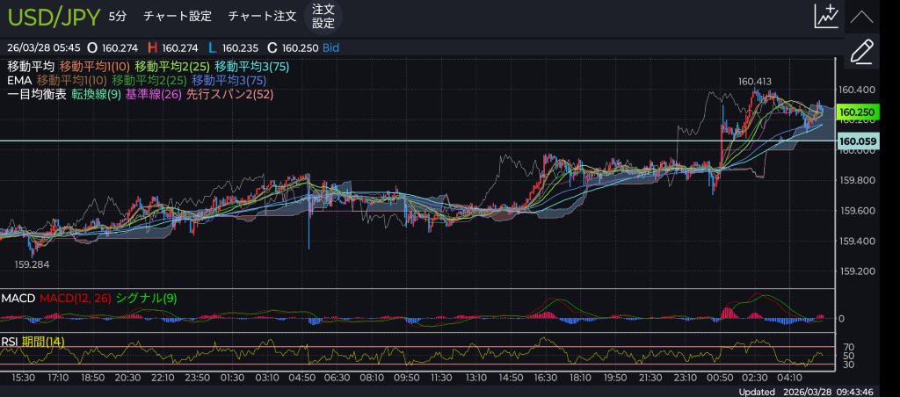Tap the RSI 期間(14) panel label
The width and height of the screenshot is (900, 397).
coord(33,341)
